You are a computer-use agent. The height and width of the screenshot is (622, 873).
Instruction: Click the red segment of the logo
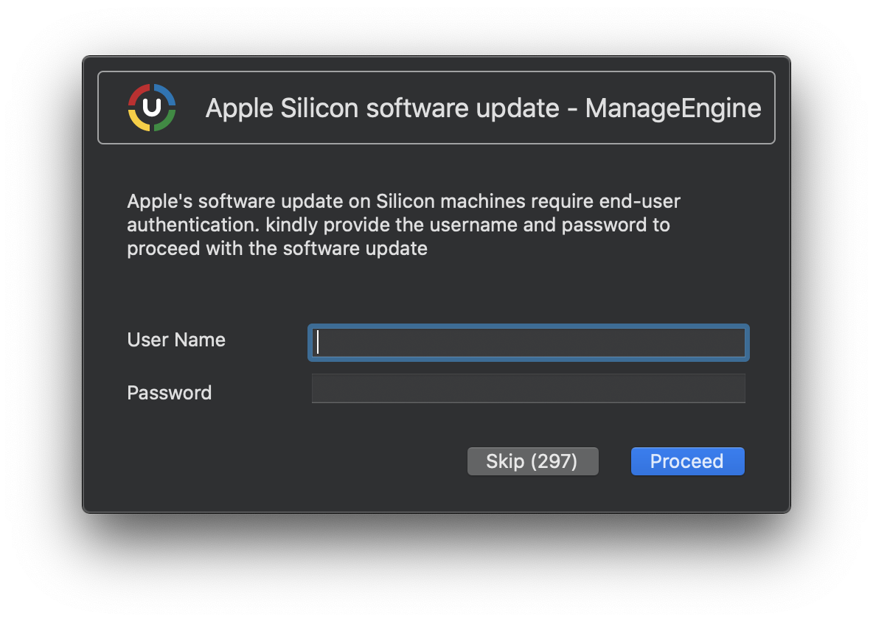click(x=137, y=94)
